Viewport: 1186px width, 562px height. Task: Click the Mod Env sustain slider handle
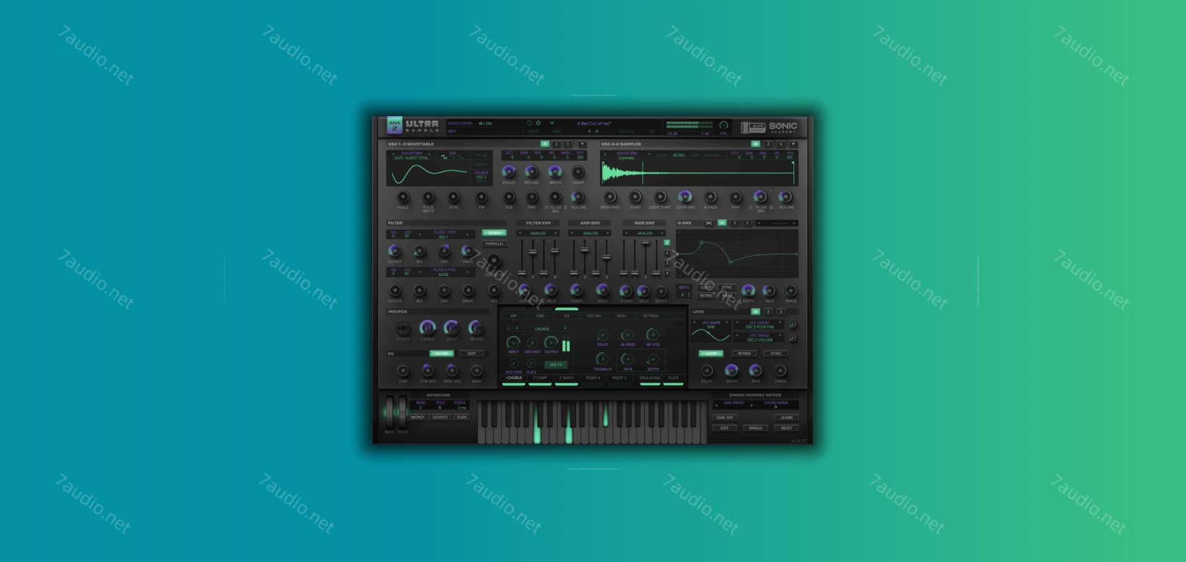click(645, 243)
